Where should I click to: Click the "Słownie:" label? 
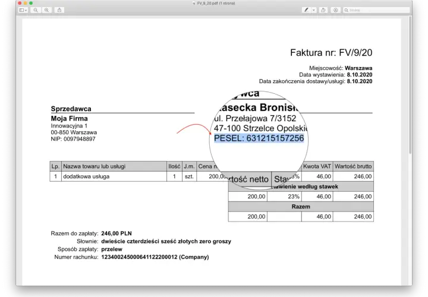[87, 241]
